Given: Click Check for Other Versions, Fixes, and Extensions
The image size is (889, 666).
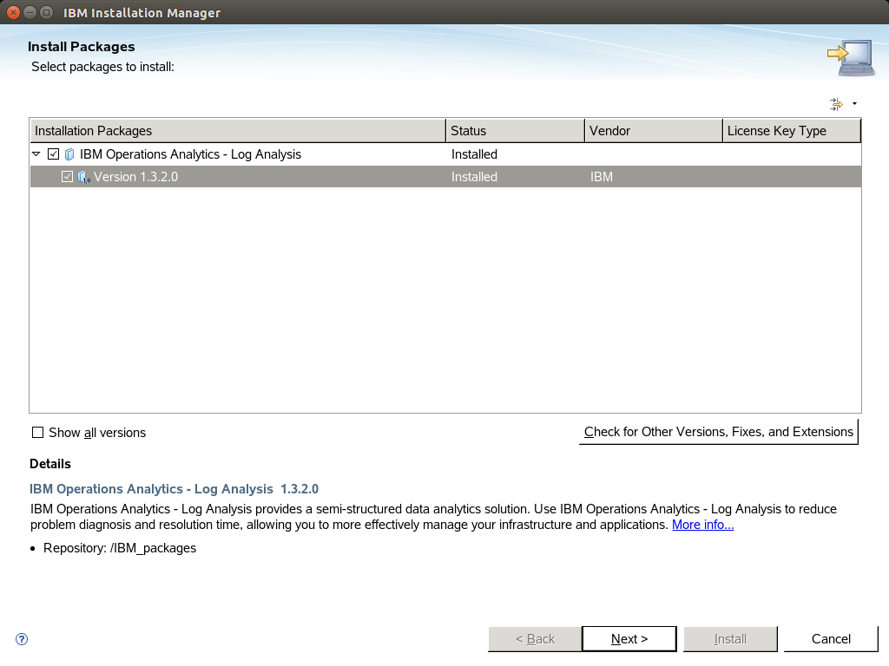Looking at the screenshot, I should coord(718,432).
